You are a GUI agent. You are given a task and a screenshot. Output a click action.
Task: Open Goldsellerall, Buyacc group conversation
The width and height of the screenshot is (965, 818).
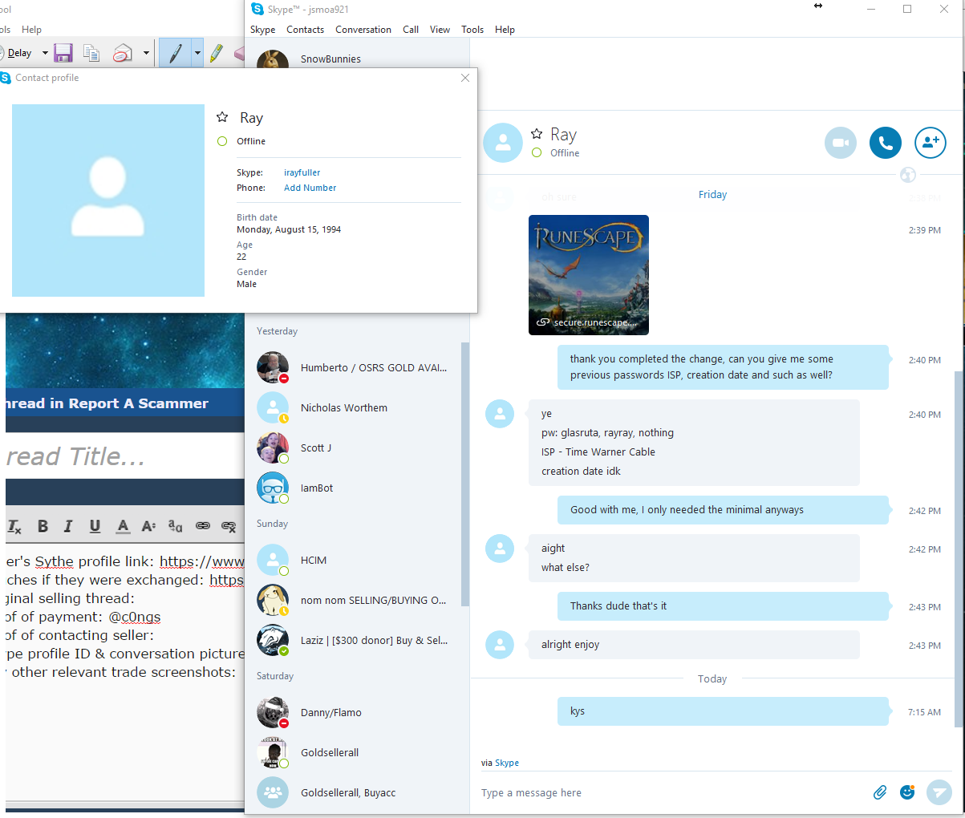click(357, 792)
